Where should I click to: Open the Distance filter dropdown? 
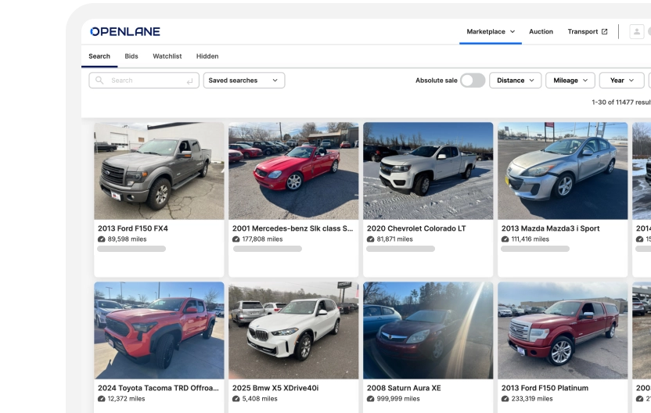pos(515,81)
